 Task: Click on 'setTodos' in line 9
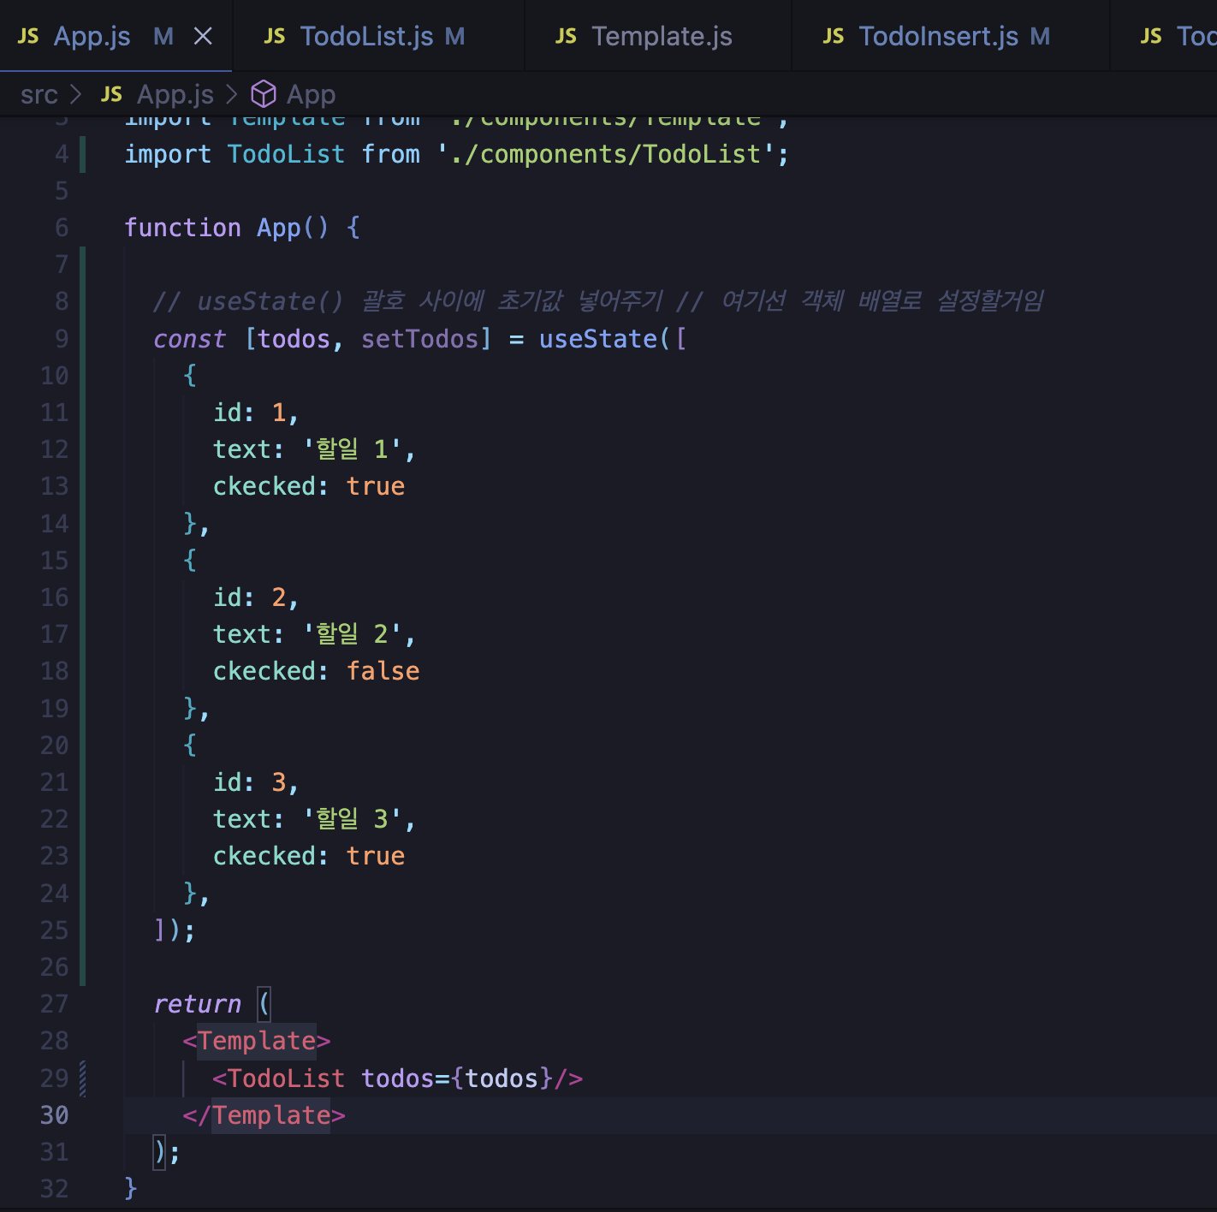(419, 339)
